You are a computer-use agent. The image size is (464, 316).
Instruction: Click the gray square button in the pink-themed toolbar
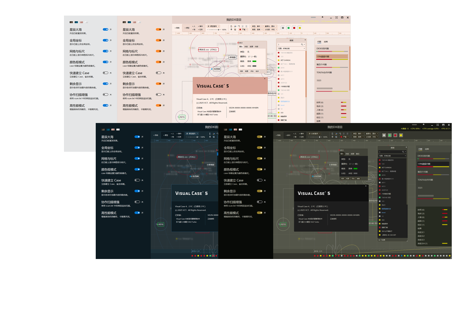[x=283, y=28]
